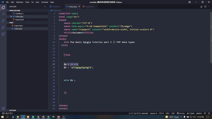Screen dimensions: 212x119
Task: Close the index.php editor tab
Action: tap(79, 7)
